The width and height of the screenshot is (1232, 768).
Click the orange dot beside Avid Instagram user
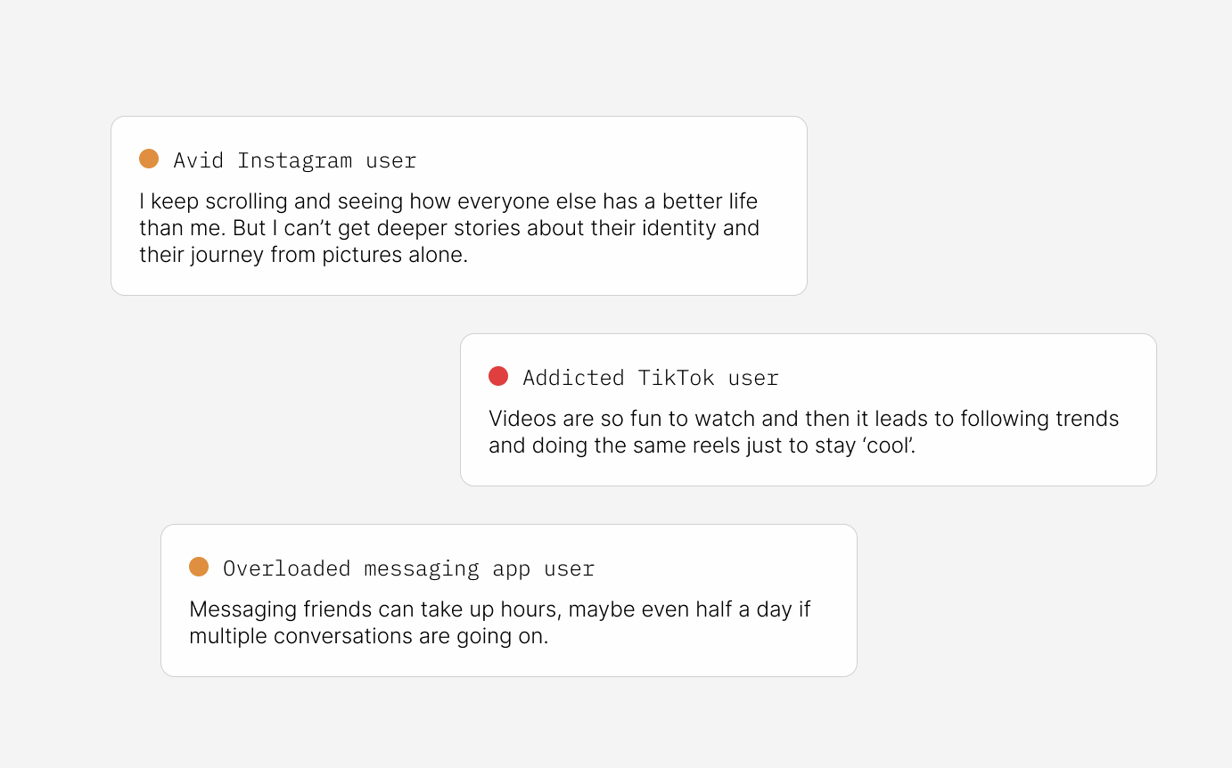click(x=149, y=159)
